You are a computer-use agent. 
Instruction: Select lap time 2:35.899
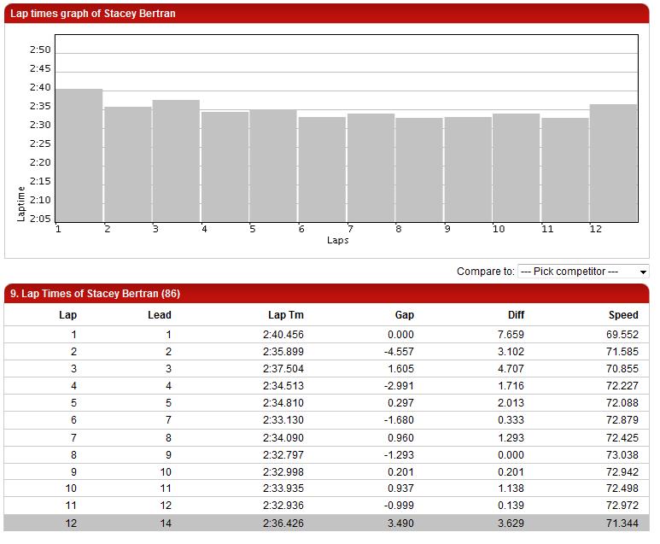point(283,352)
